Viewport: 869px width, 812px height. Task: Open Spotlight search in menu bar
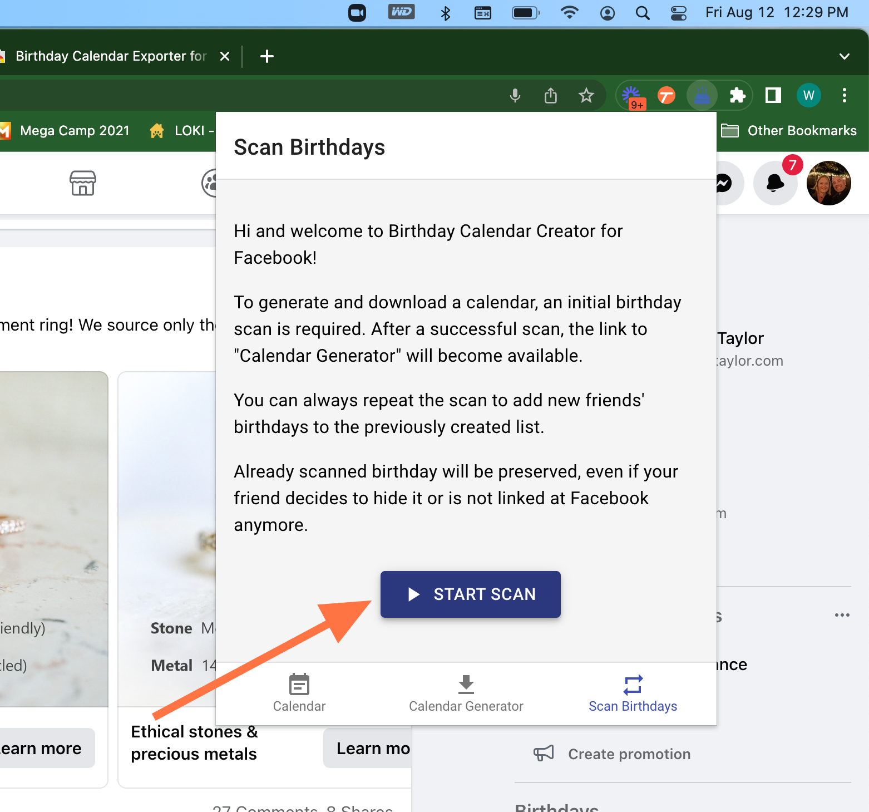(x=643, y=13)
